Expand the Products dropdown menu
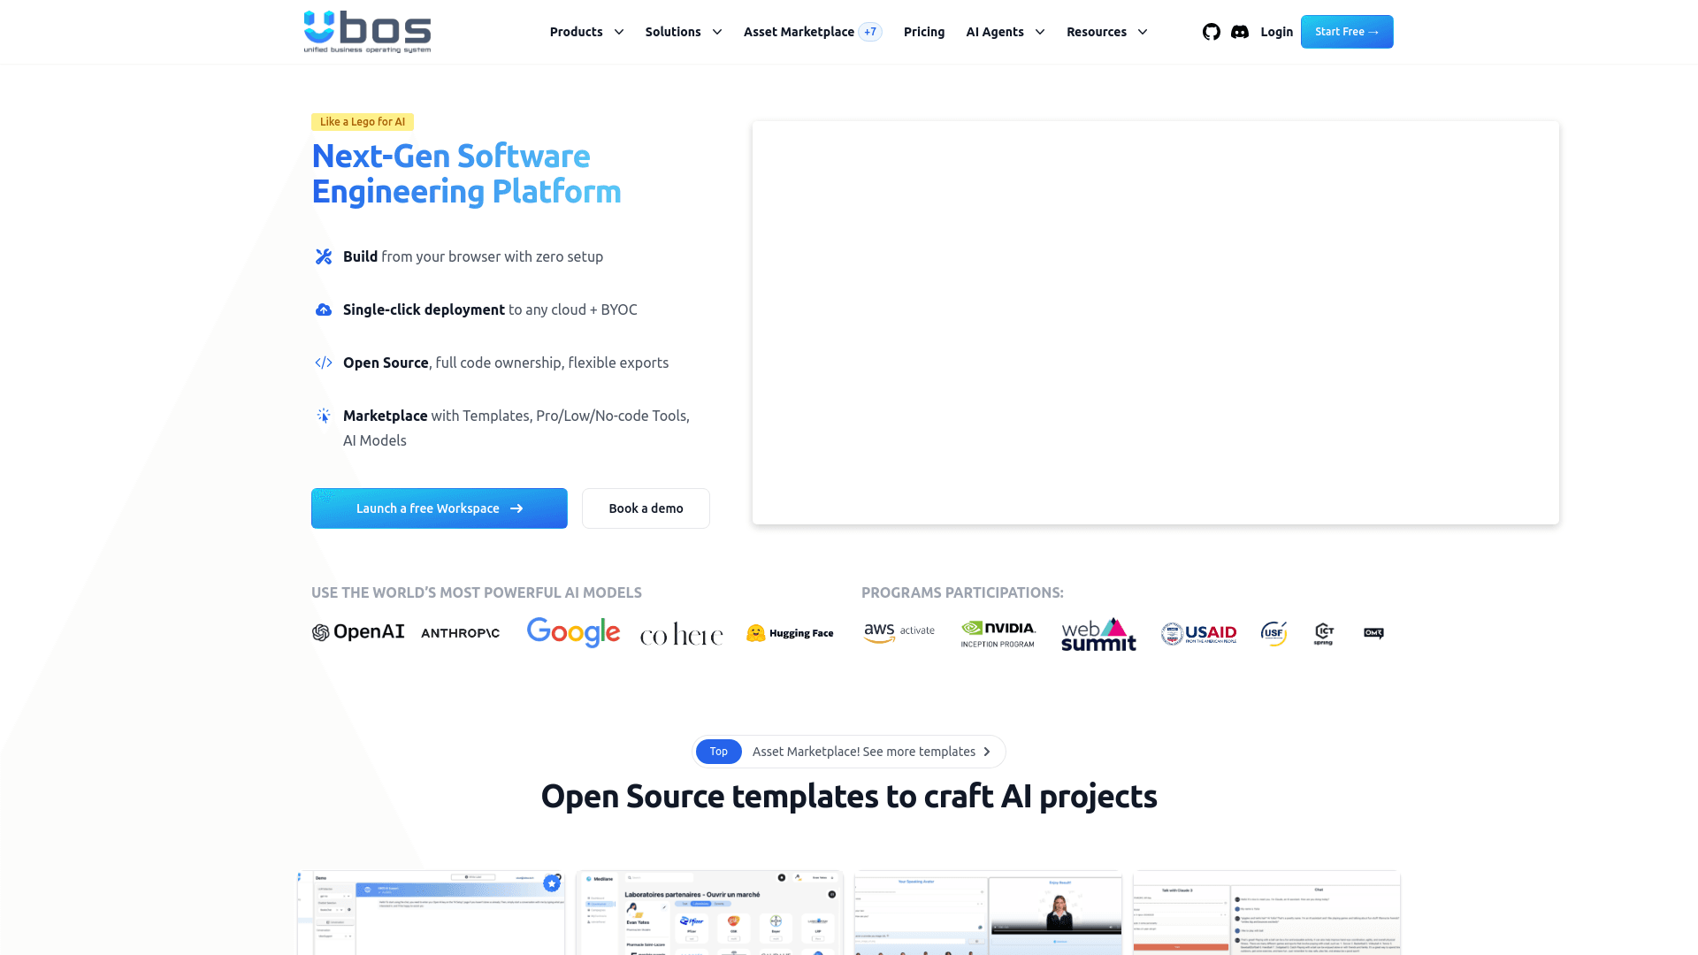Screen dimensions: 1698x955 tap(586, 32)
